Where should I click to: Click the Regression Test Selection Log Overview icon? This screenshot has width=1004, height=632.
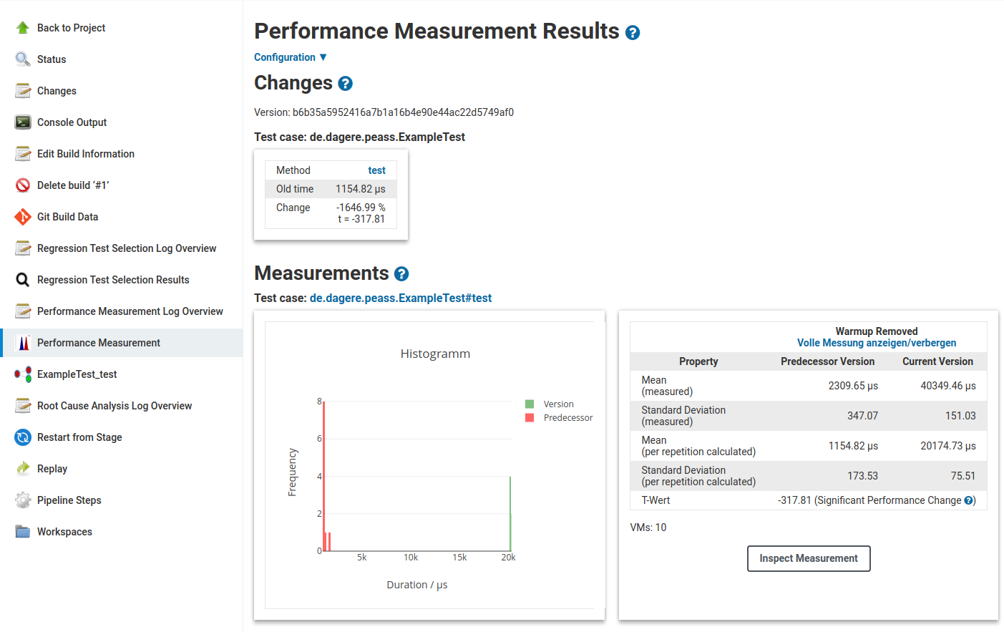[x=23, y=248]
